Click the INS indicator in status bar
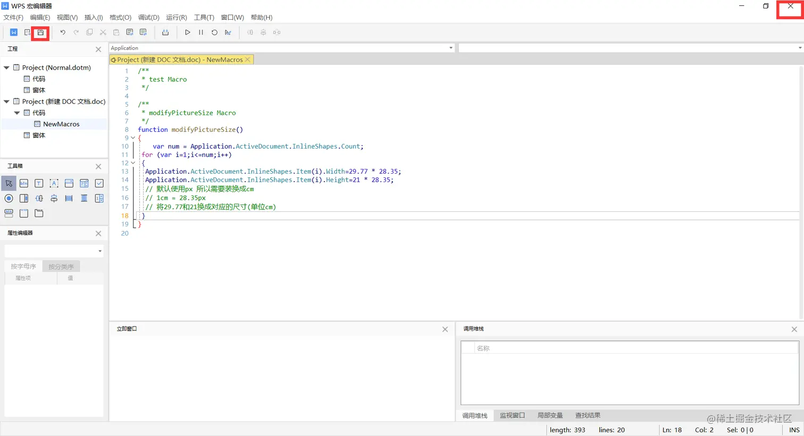Viewport: 804px width, 436px height. tap(794, 430)
